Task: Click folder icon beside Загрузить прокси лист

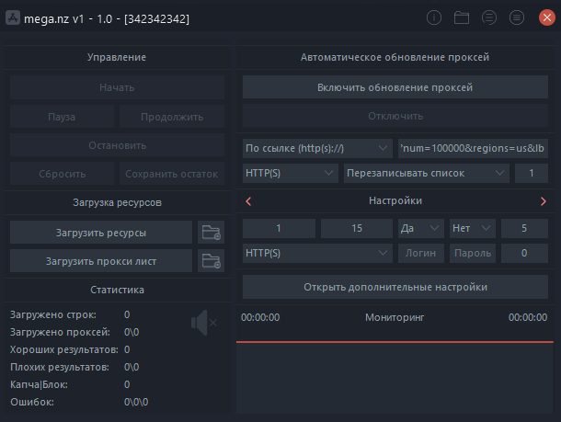Action: coord(212,261)
